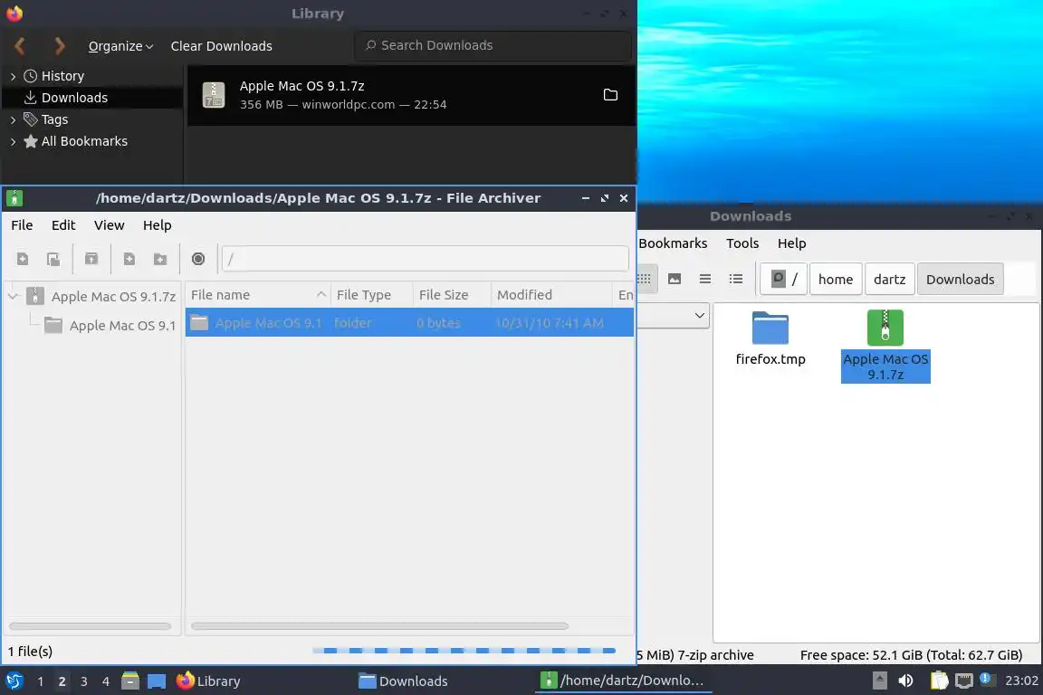Click the show desktop icon in taskbar
The width and height of the screenshot is (1043, 695).
(x=157, y=681)
